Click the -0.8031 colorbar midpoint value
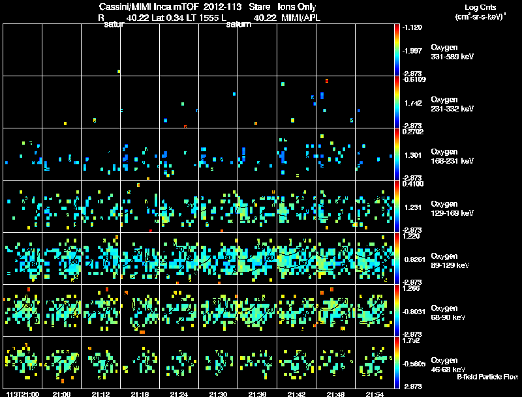Screen dimensions: 522x397 [414, 312]
